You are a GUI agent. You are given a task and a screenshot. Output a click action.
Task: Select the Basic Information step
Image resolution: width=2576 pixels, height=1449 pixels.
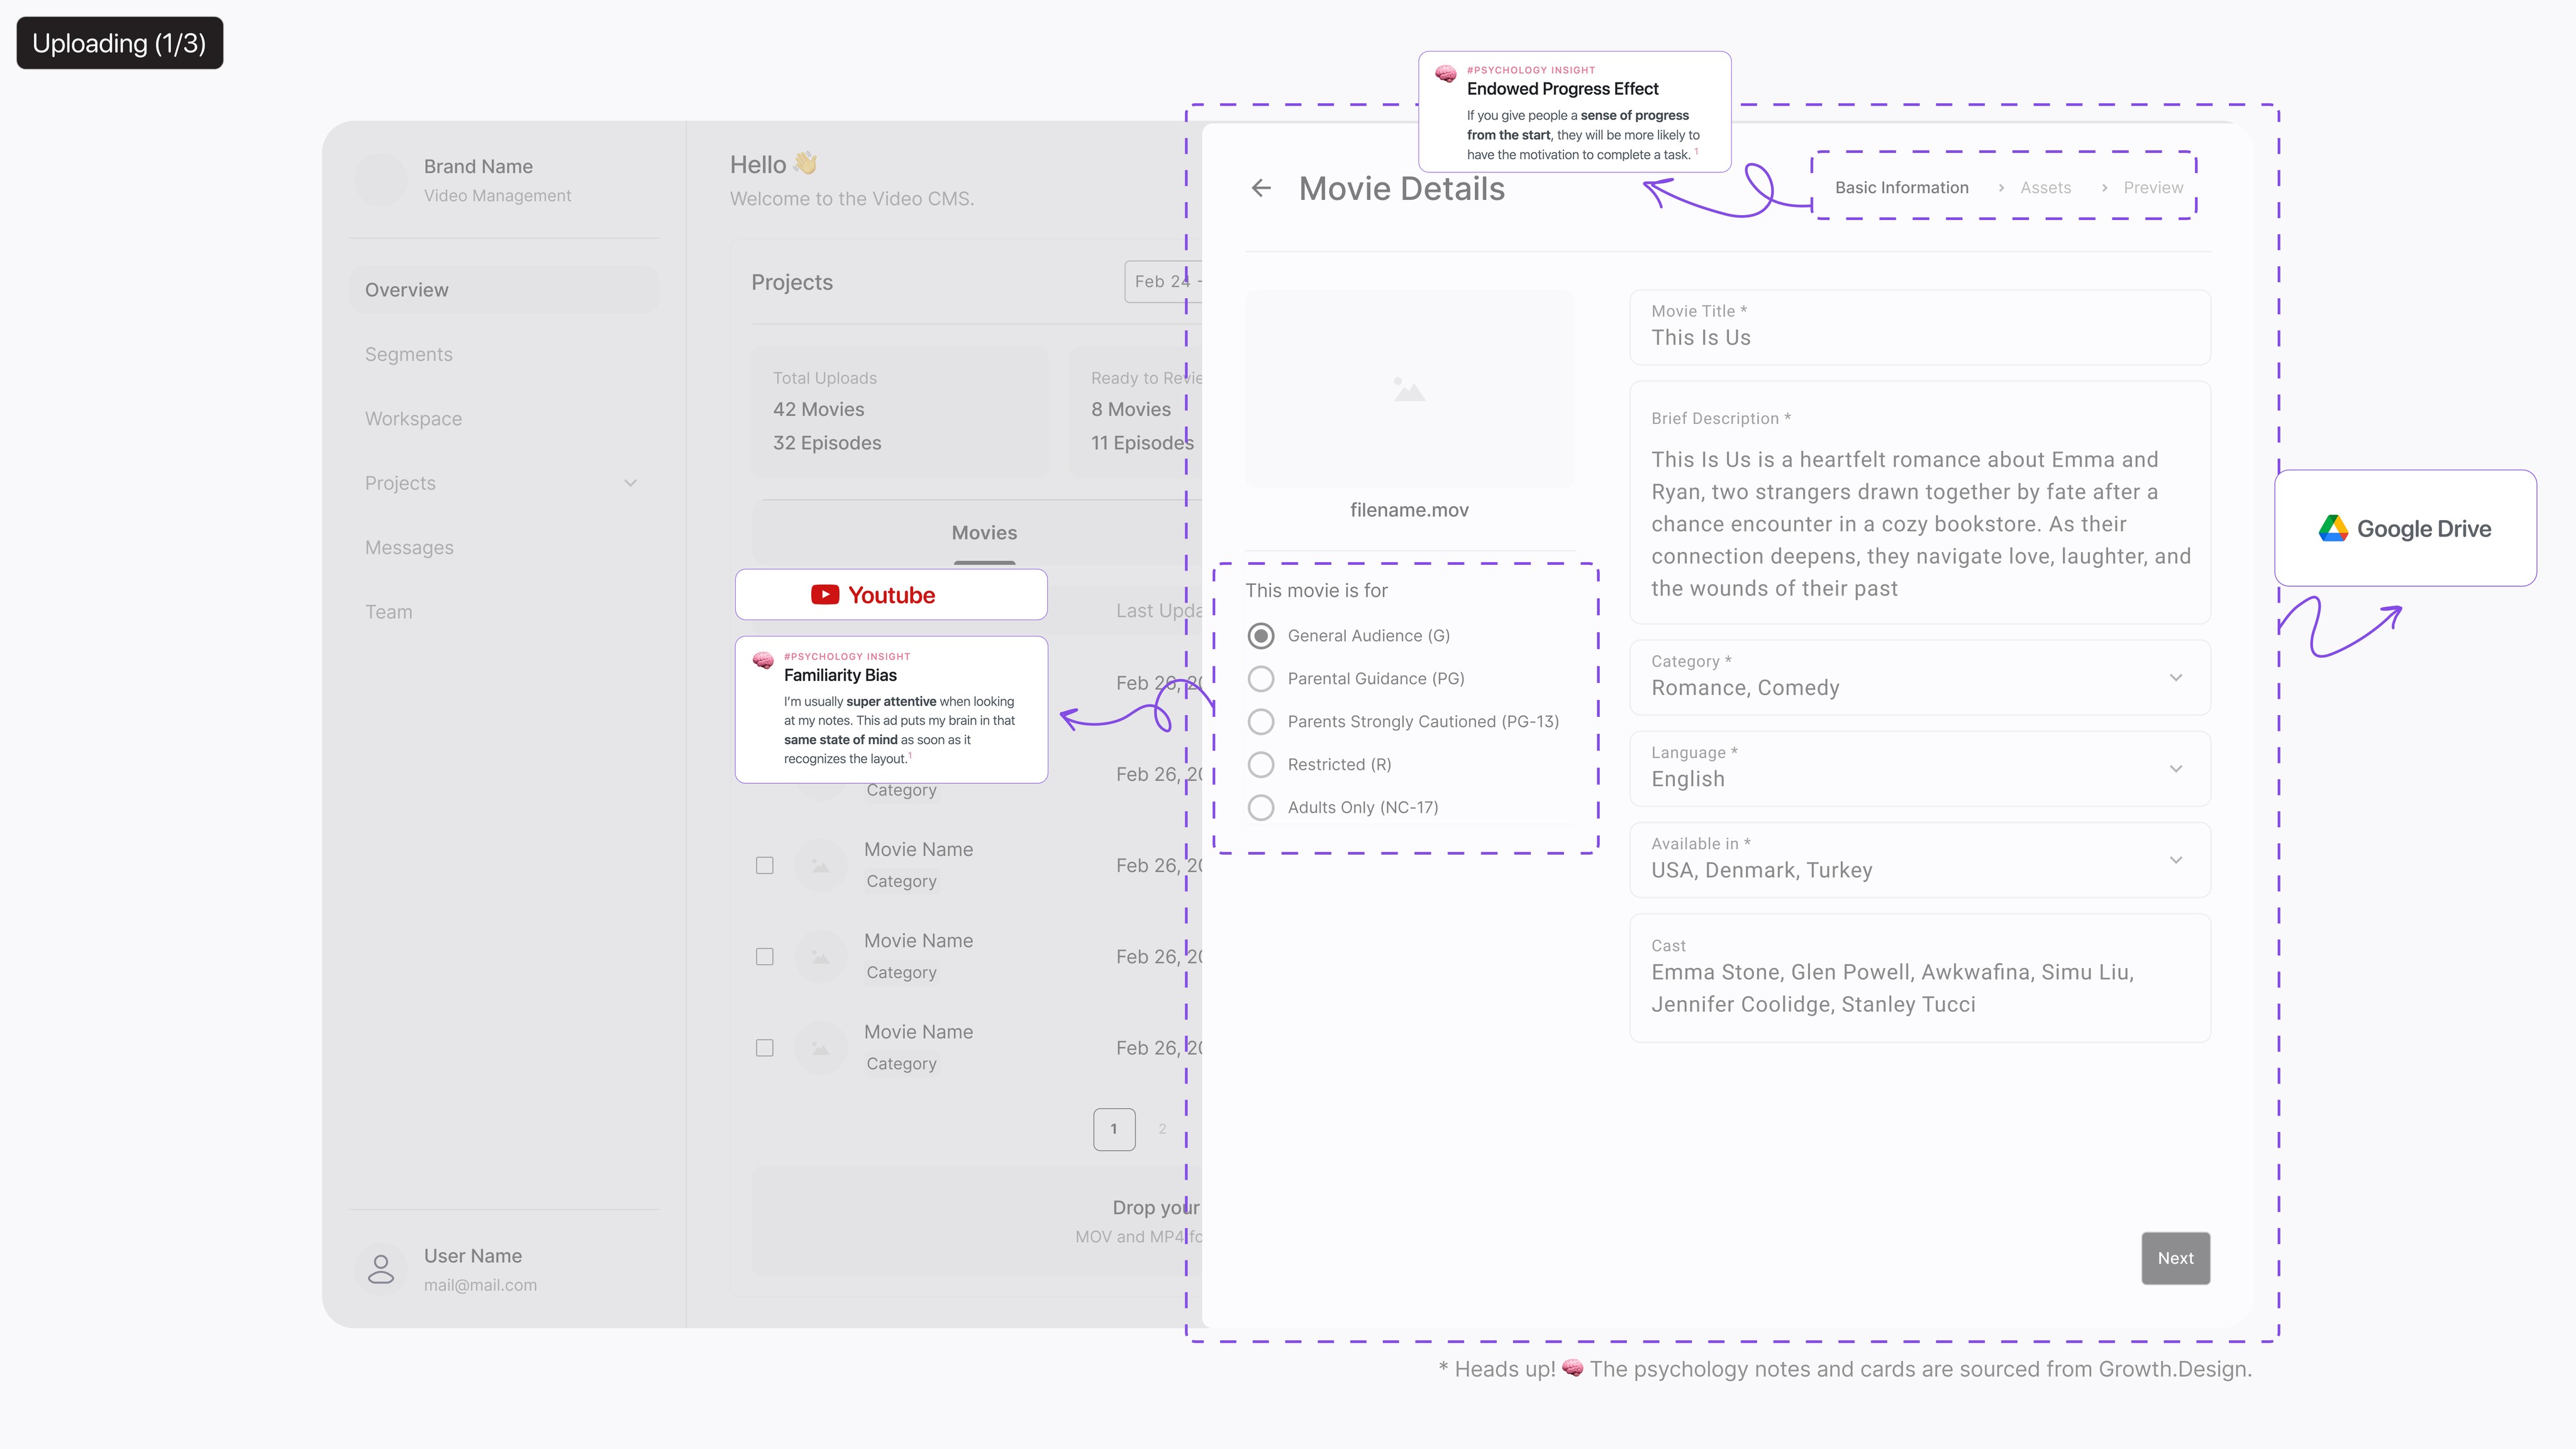[1901, 188]
